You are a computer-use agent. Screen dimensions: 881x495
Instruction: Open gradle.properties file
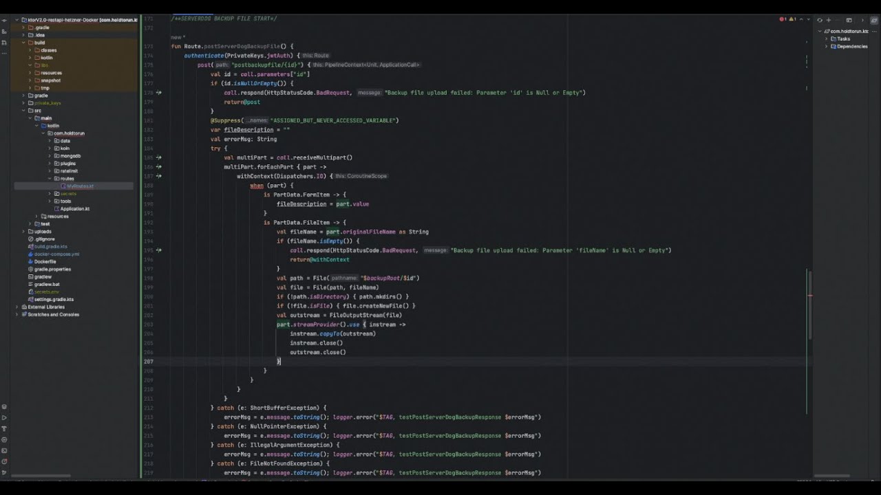coord(52,269)
